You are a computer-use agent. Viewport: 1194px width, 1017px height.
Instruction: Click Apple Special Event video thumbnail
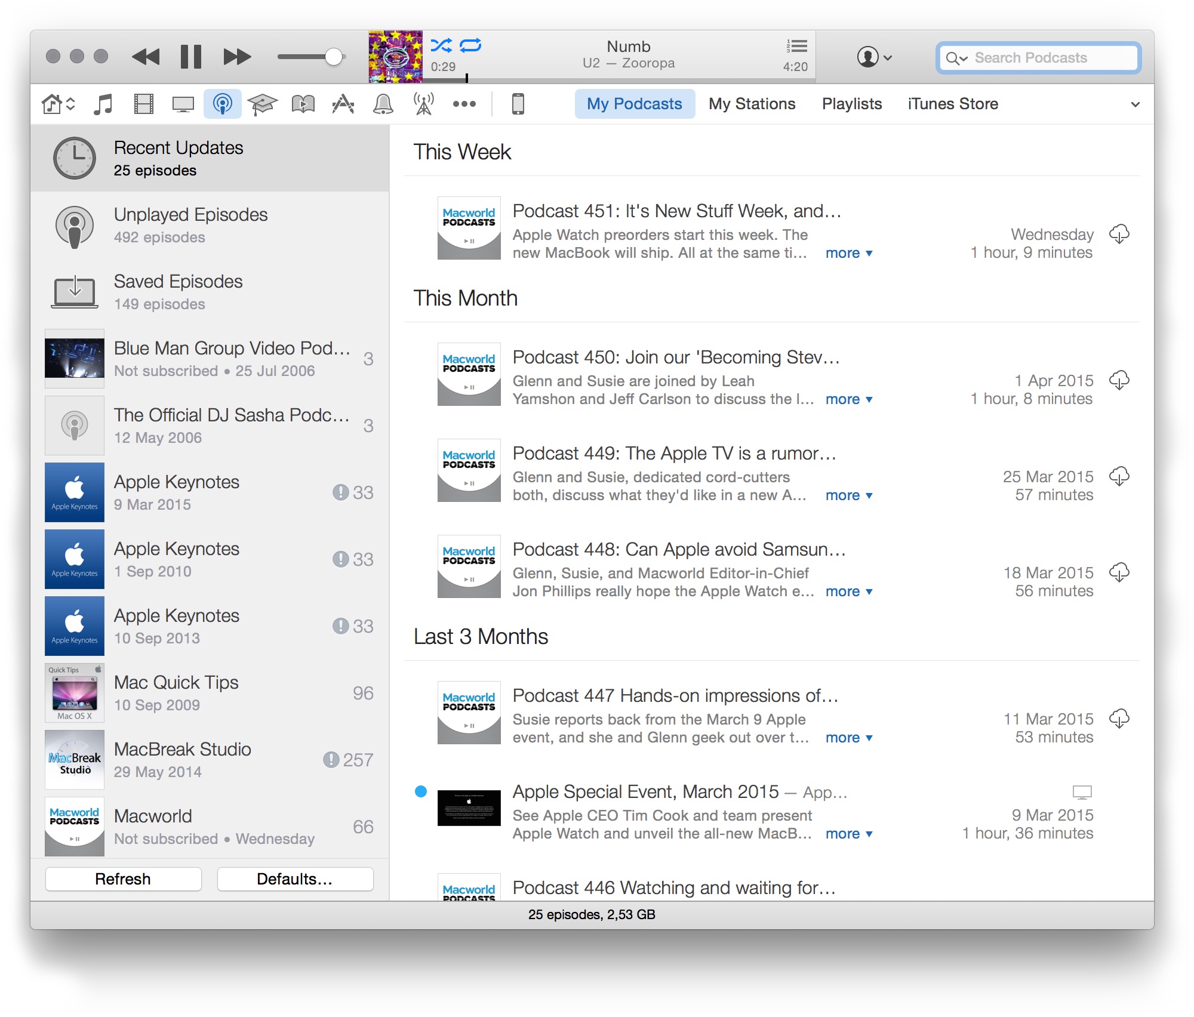click(x=469, y=808)
